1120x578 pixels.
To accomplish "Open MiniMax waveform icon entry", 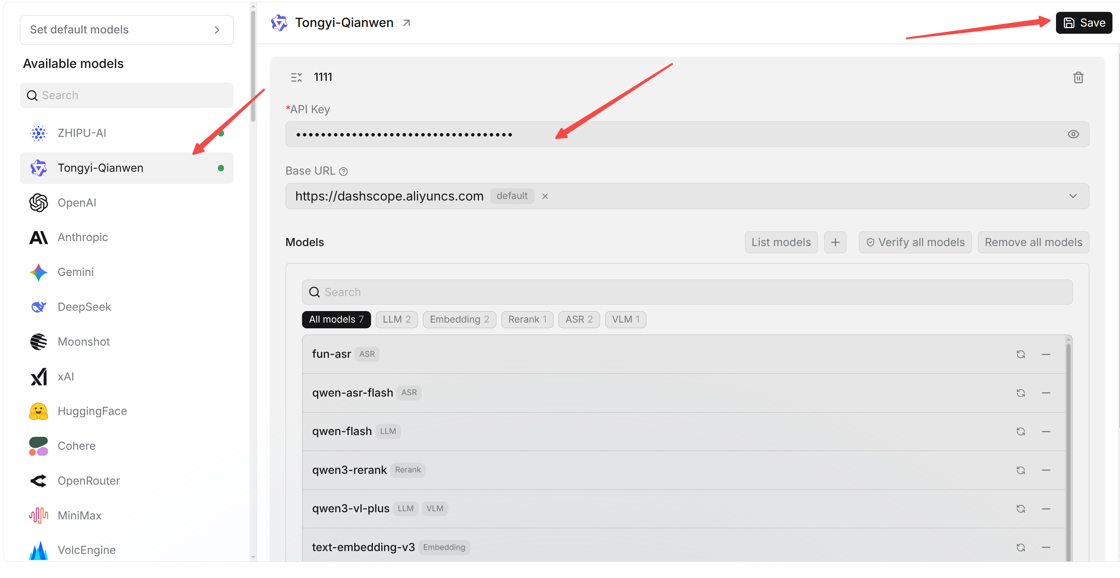I will tap(38, 515).
